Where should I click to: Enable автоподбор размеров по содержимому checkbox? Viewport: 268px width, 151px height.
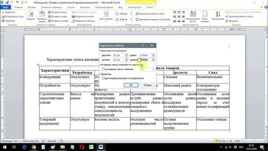click(x=103, y=78)
